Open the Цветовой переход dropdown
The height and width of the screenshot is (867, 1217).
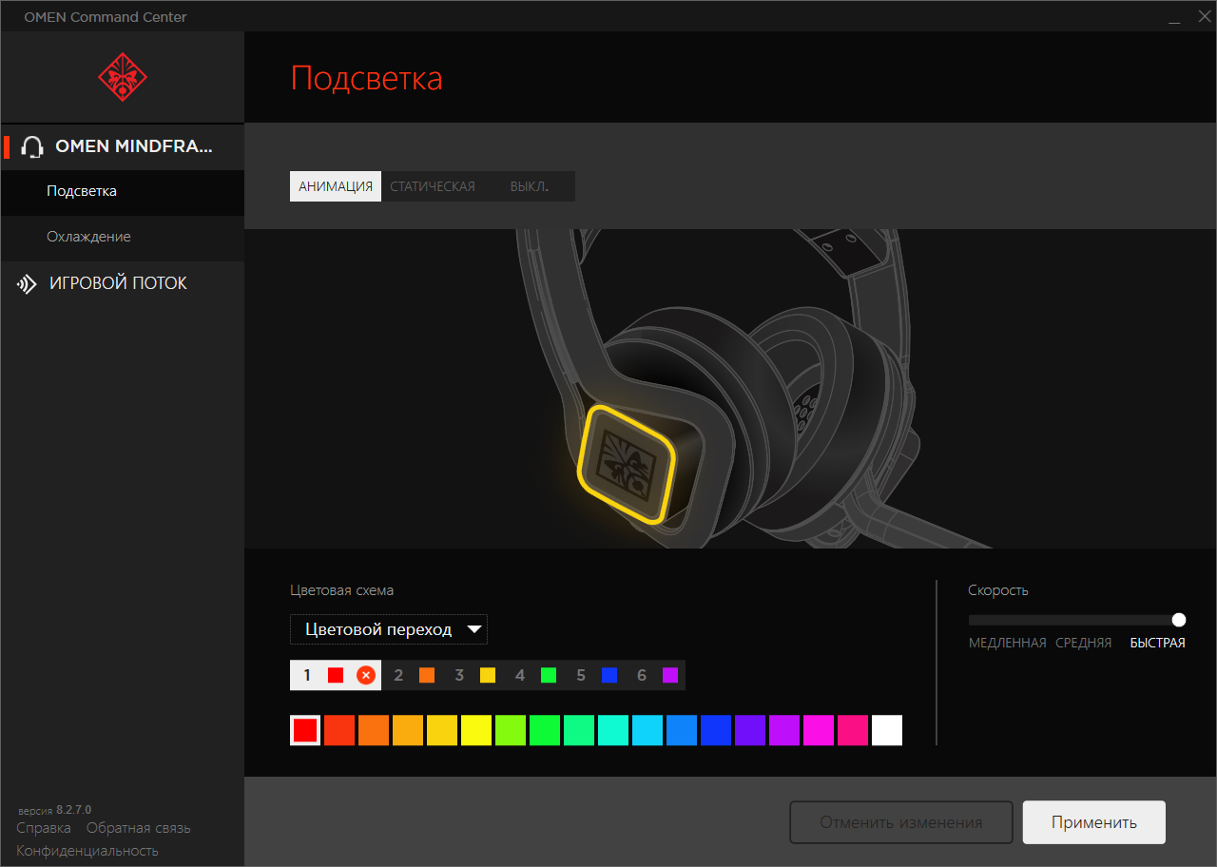coord(389,629)
